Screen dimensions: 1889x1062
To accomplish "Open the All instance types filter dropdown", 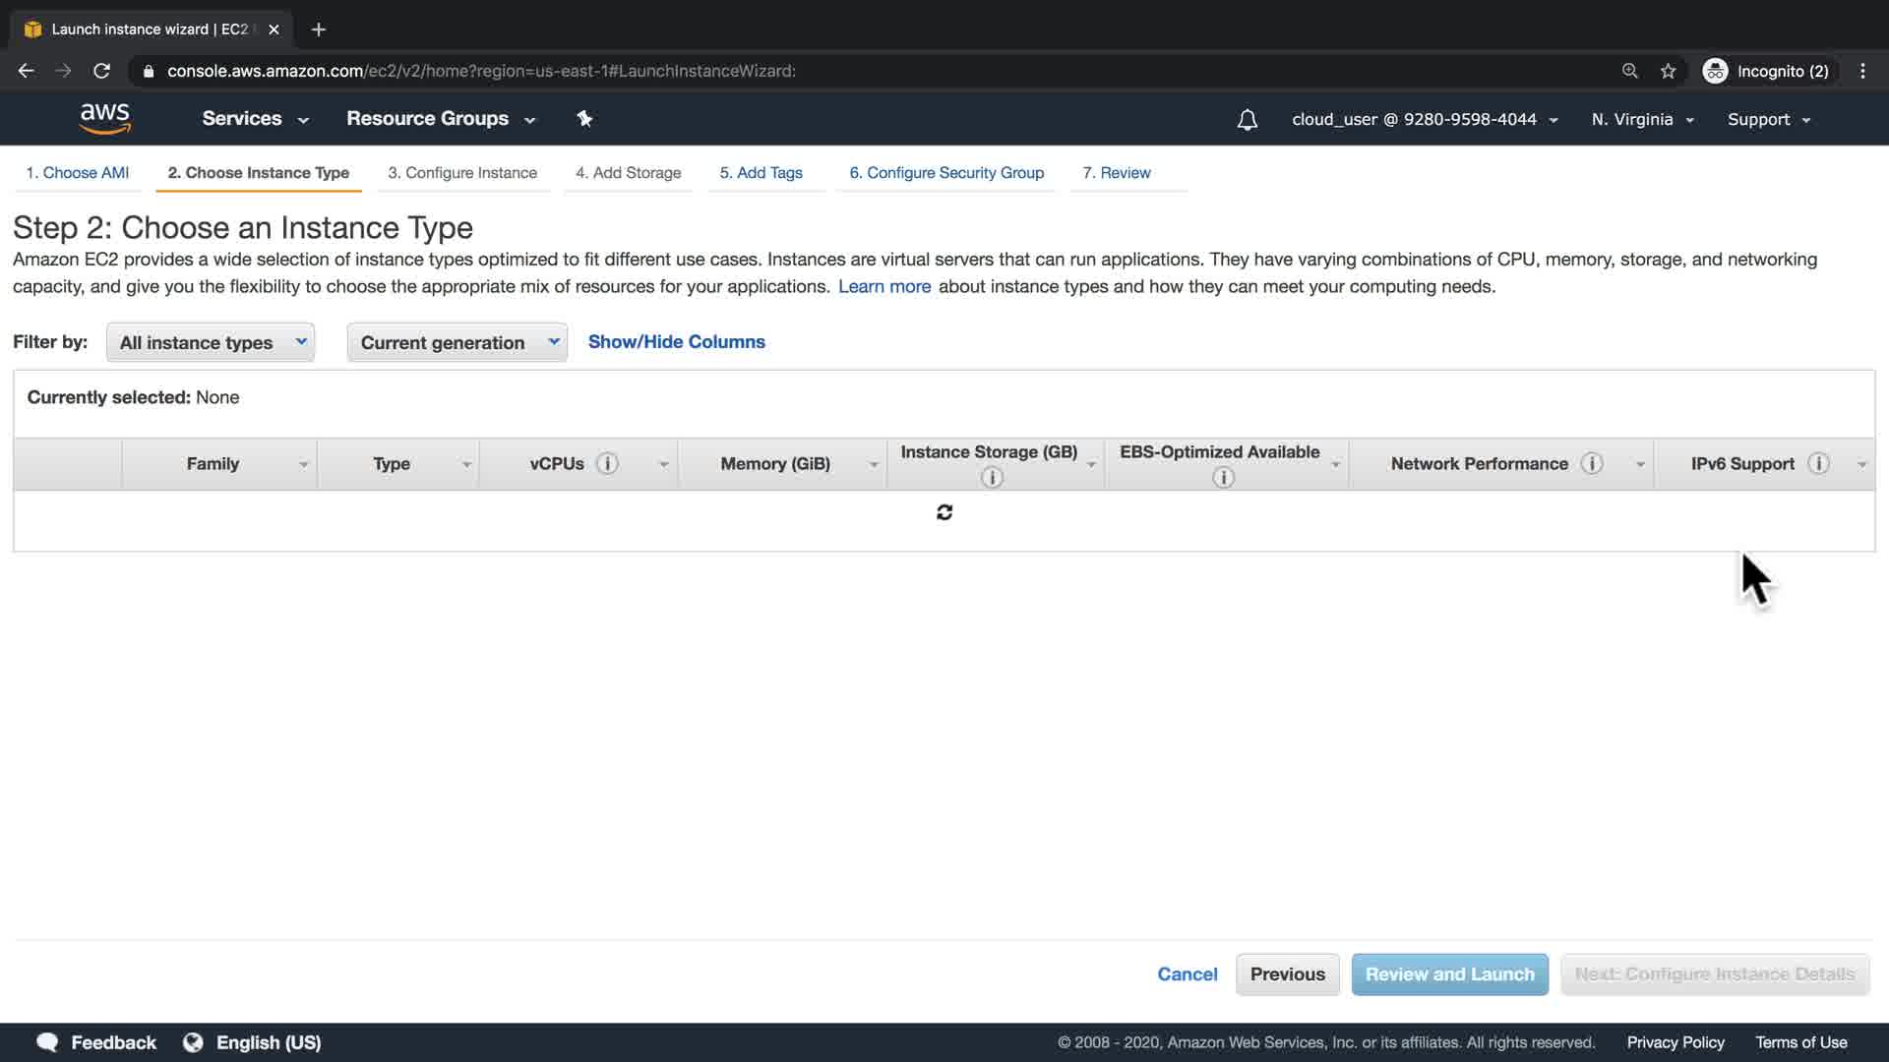I will pos(211,342).
